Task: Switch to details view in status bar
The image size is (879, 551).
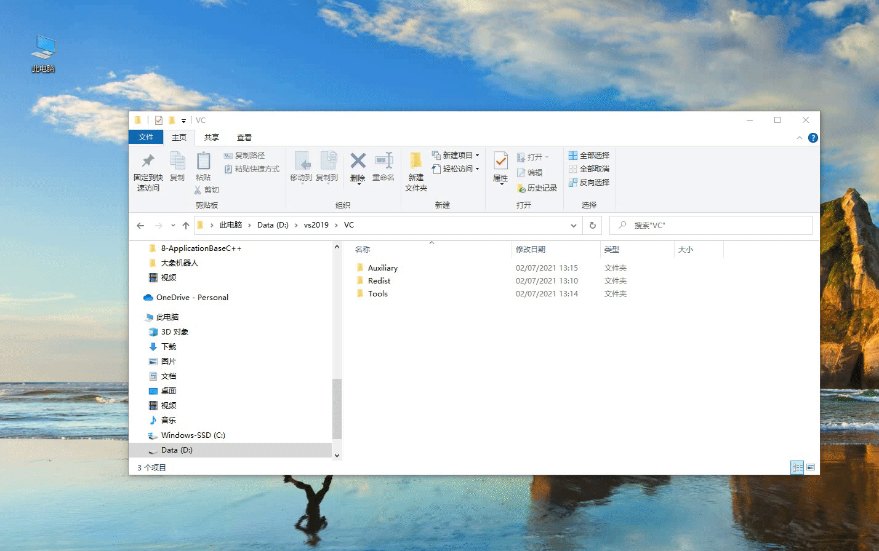Action: [x=797, y=468]
